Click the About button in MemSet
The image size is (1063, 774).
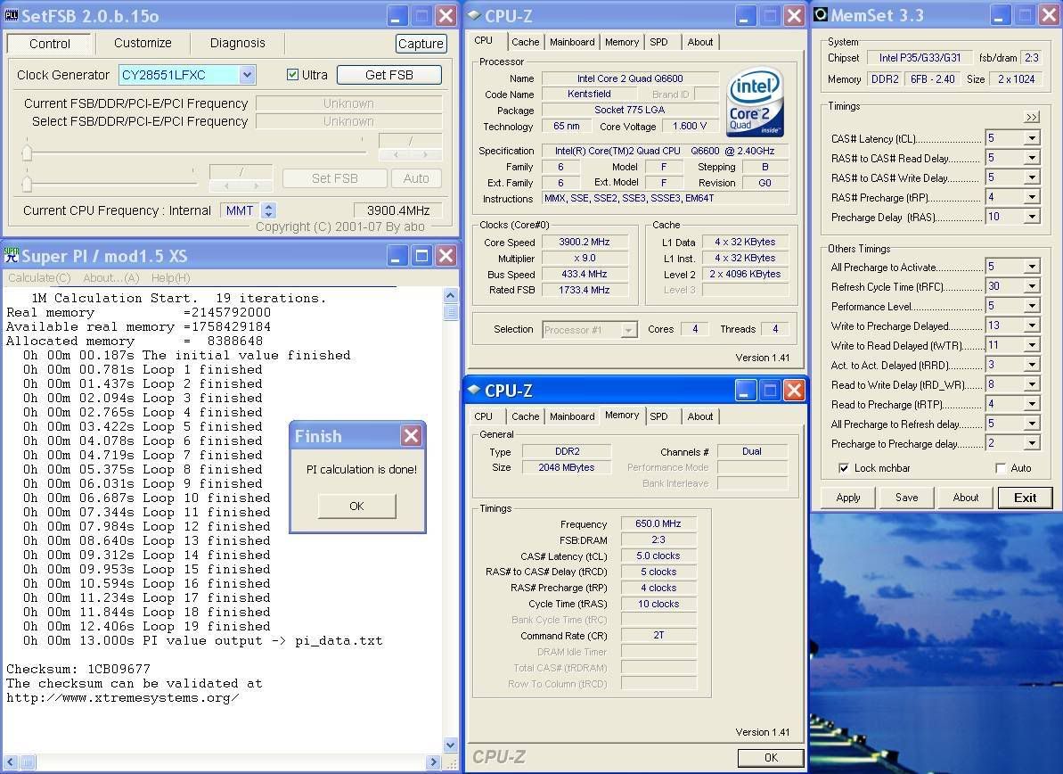click(x=965, y=498)
